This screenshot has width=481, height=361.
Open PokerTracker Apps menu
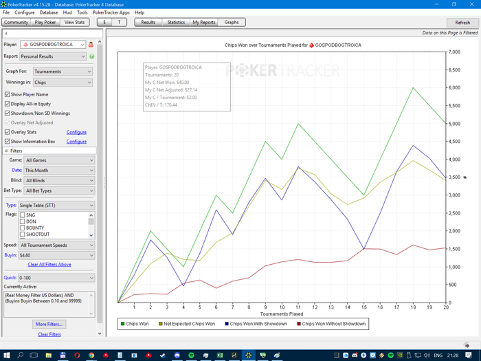click(x=111, y=12)
